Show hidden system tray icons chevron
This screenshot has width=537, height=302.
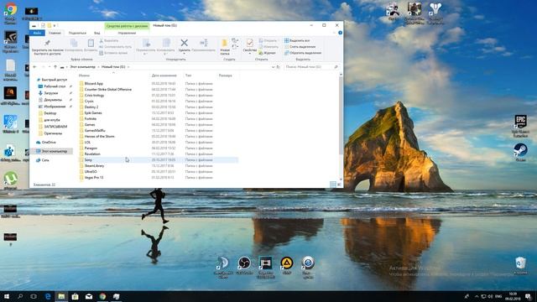coord(477,296)
